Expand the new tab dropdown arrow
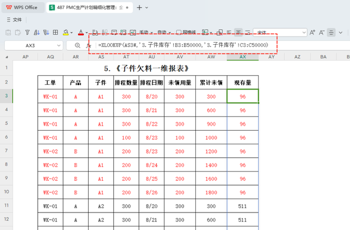350x230 pixels. click(147, 8)
